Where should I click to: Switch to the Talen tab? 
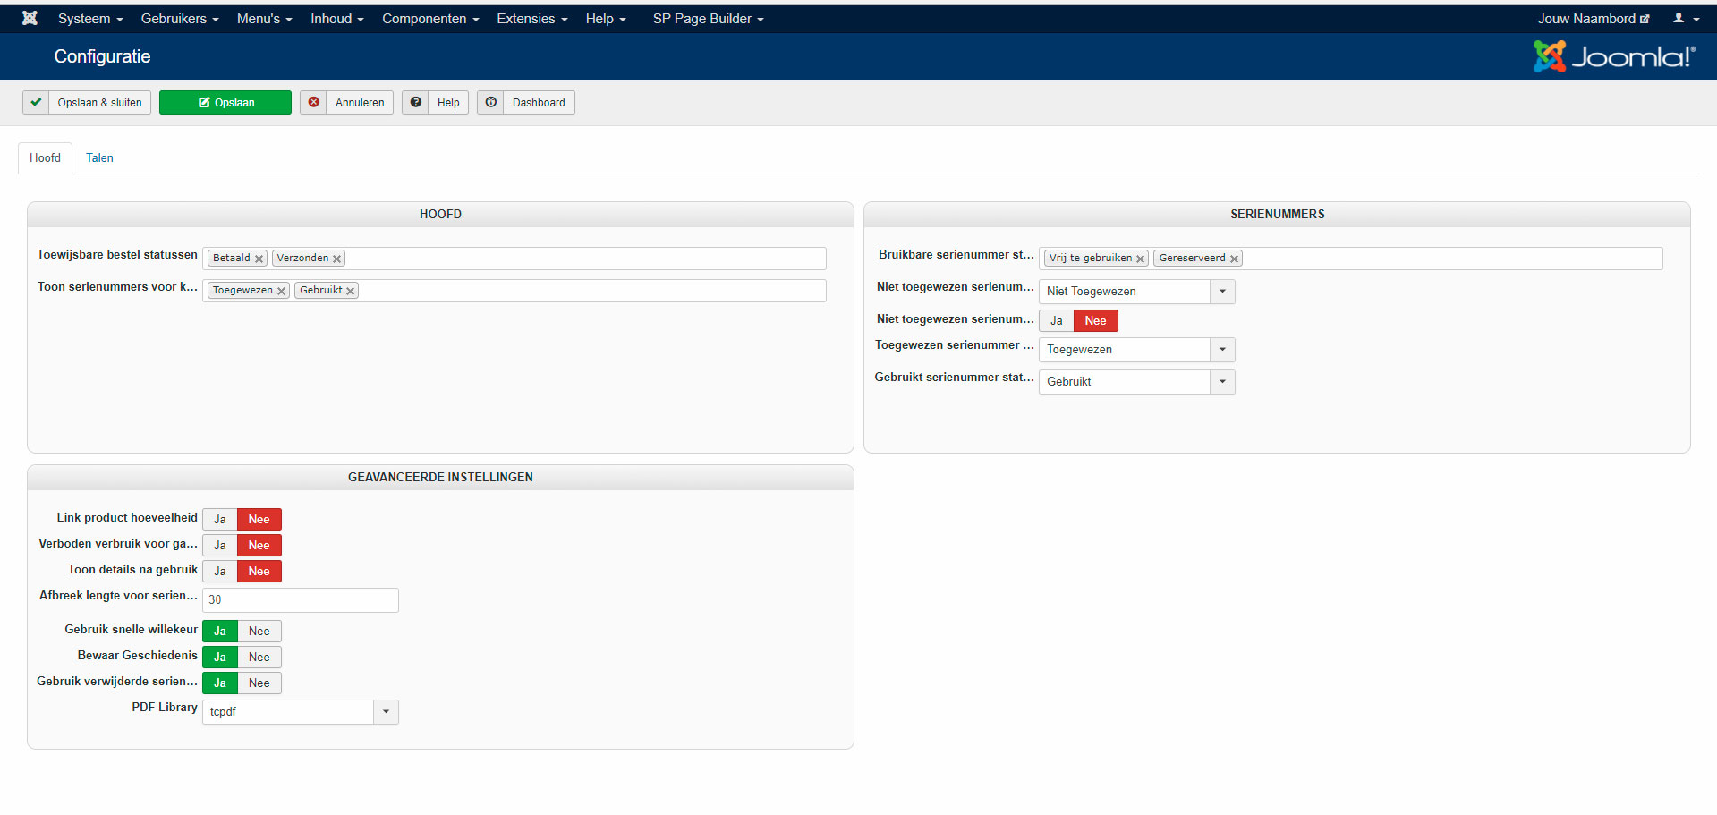click(99, 158)
